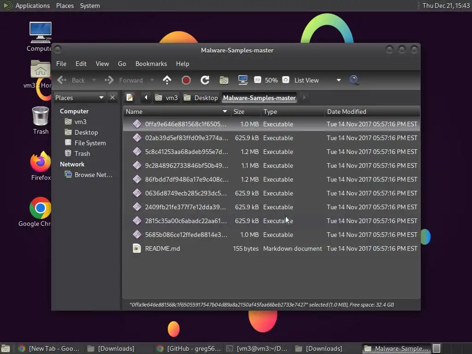Reload the current folder
Image resolution: width=472 pixels, height=354 pixels.
point(205,80)
